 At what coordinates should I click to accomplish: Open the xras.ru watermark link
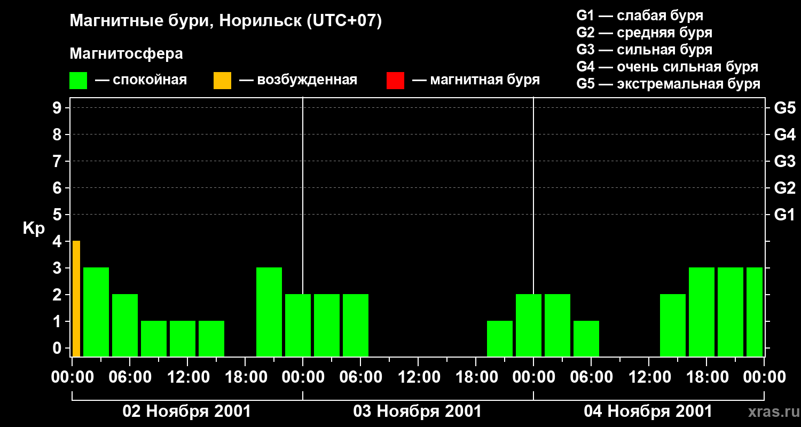[771, 412]
